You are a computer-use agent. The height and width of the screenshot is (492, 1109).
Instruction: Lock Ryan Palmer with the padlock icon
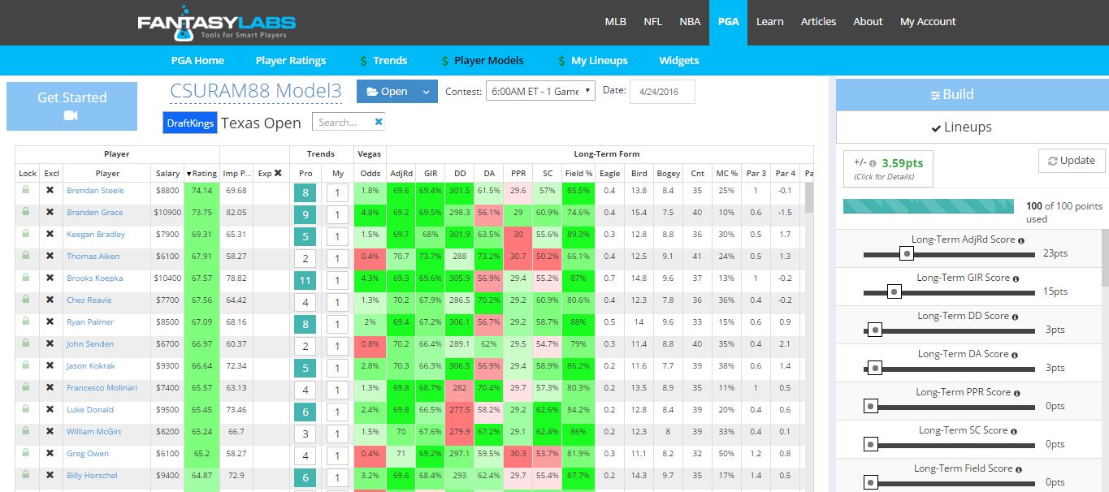pyautogui.click(x=26, y=322)
